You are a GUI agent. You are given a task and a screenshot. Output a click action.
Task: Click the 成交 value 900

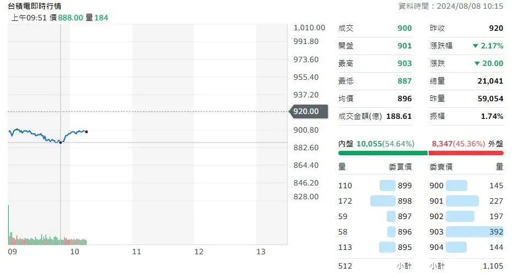tap(404, 28)
